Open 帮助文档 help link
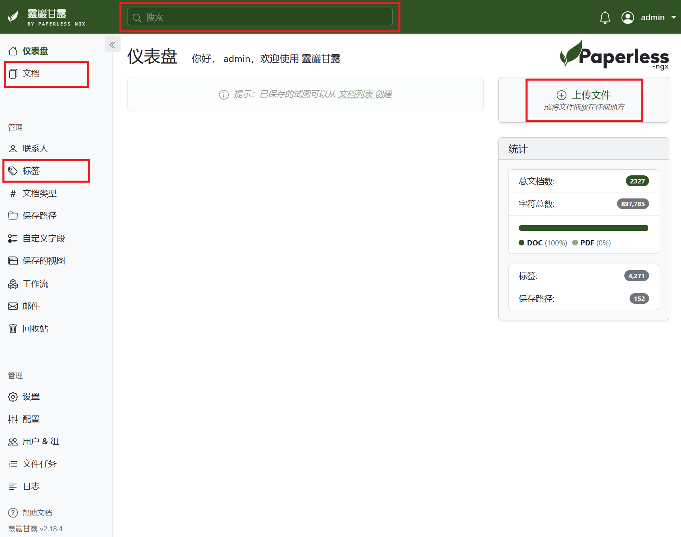This screenshot has height=537, width=681. click(x=37, y=513)
